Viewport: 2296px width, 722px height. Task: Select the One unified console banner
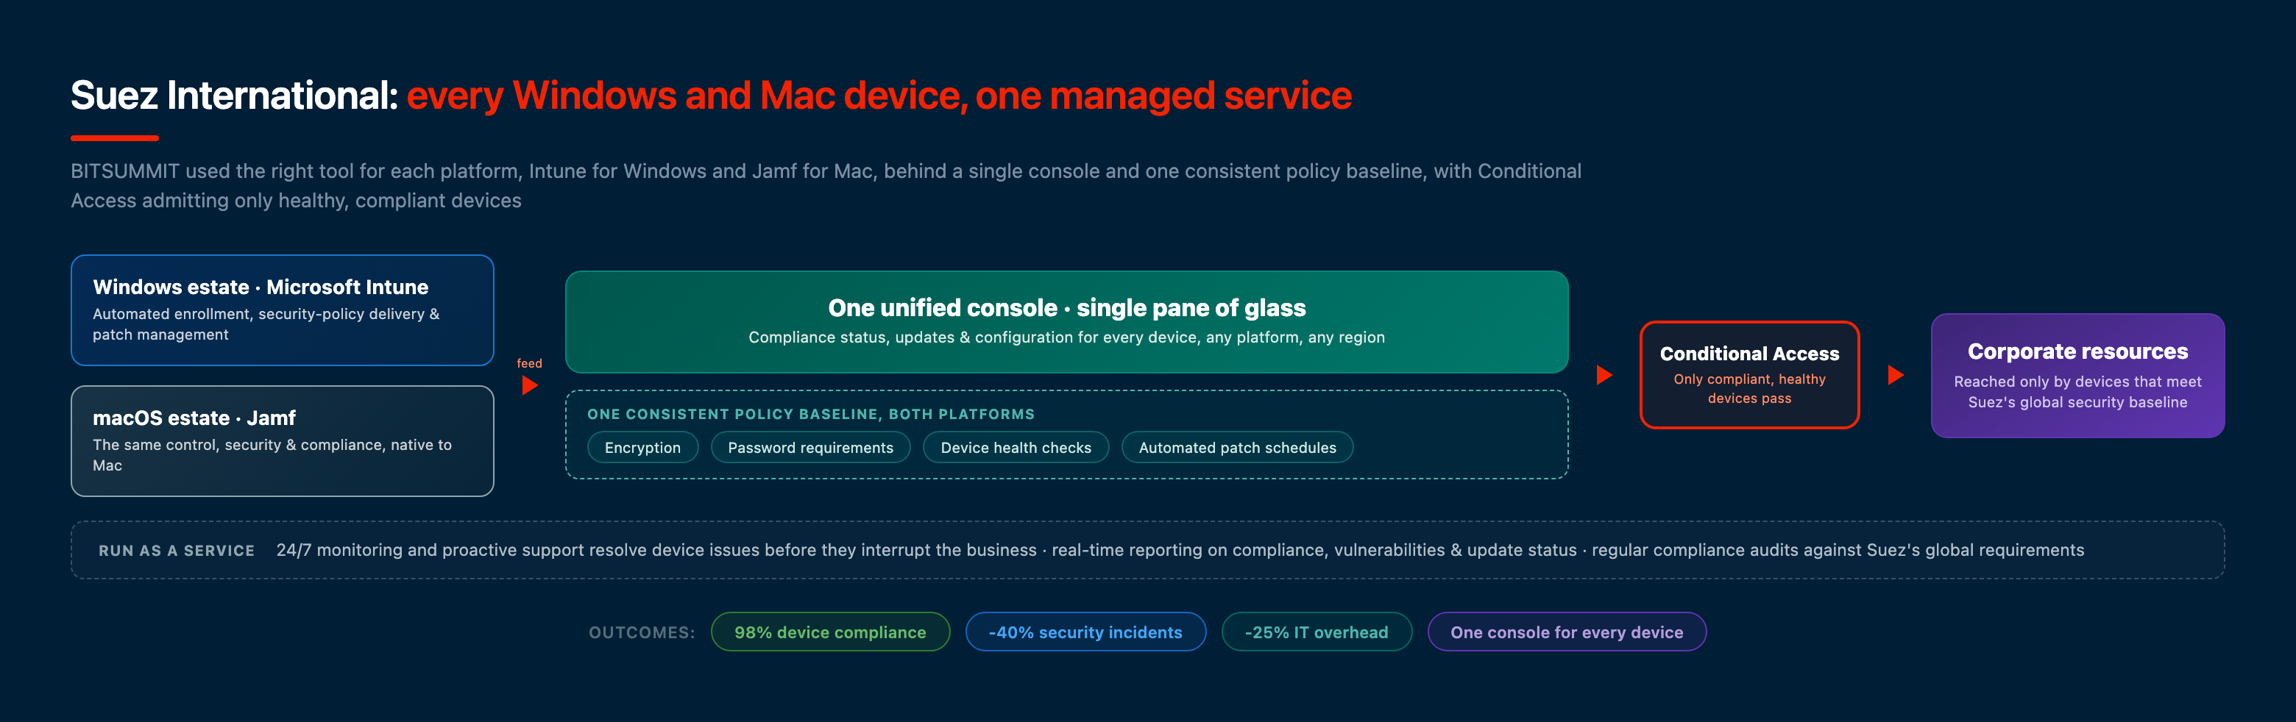pyautogui.click(x=1067, y=321)
